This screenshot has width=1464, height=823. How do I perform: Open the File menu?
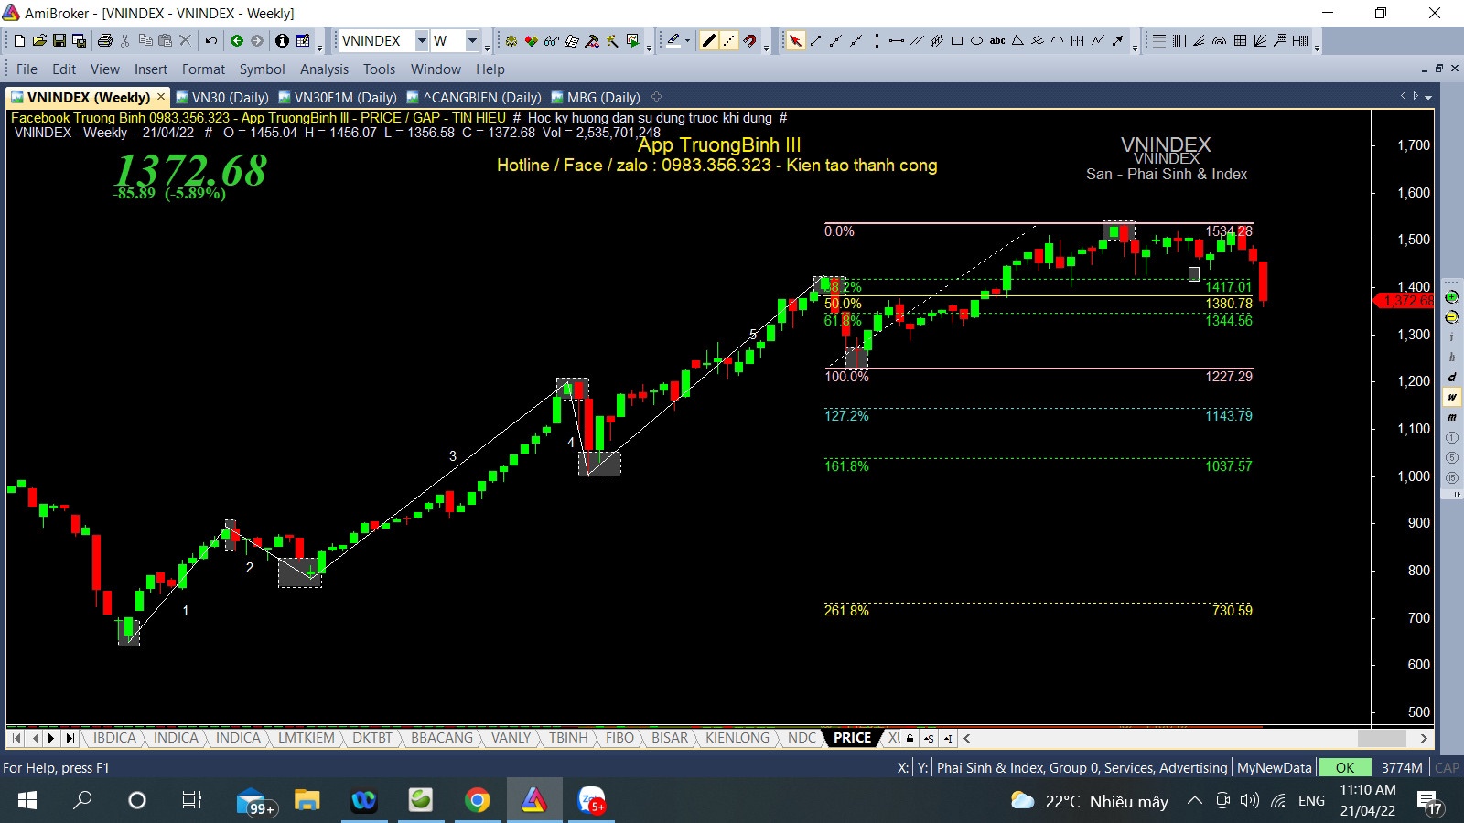click(x=27, y=69)
